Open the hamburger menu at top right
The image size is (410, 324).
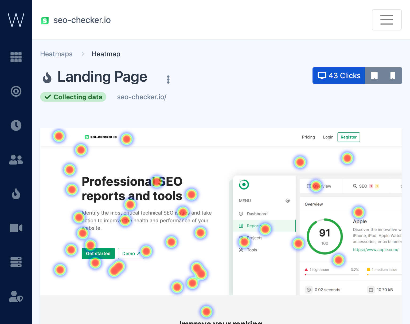pyautogui.click(x=387, y=19)
